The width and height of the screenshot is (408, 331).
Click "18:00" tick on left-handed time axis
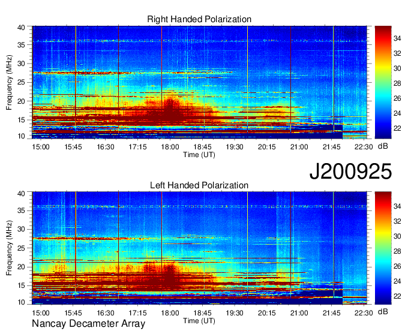[x=170, y=313]
